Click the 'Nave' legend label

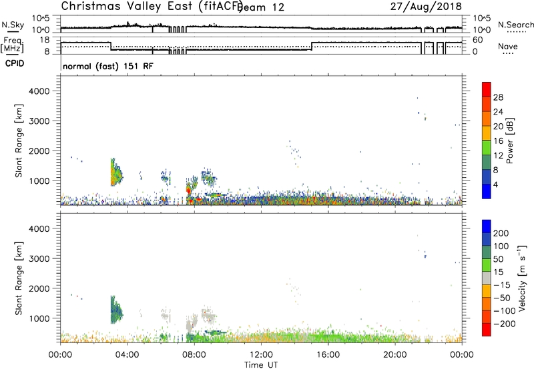pos(508,47)
